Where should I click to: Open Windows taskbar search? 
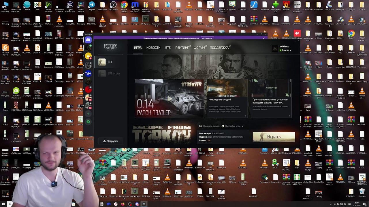tap(10, 204)
